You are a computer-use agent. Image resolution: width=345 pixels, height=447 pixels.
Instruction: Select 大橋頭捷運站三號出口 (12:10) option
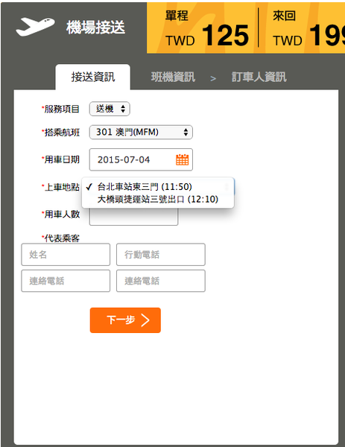coord(158,199)
